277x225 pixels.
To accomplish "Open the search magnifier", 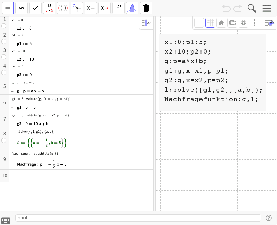I will click(x=252, y=8).
